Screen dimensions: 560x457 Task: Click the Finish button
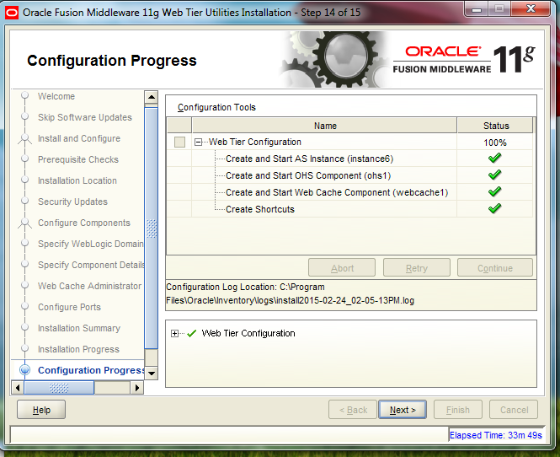458,410
